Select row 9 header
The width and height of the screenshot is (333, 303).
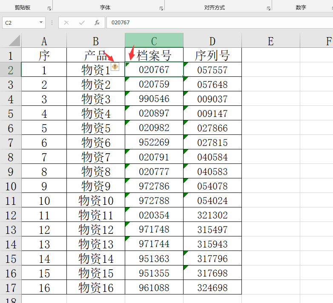pyautogui.click(x=11, y=171)
